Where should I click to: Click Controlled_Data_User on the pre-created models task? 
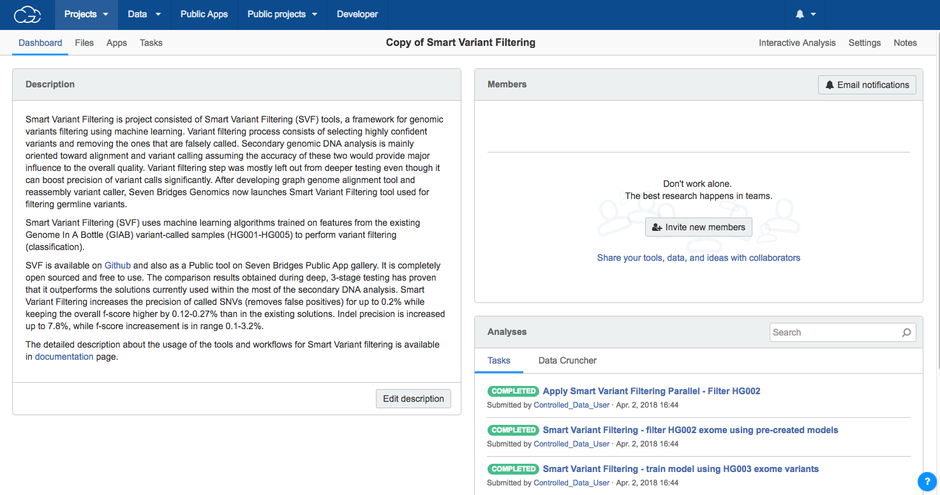pos(572,444)
